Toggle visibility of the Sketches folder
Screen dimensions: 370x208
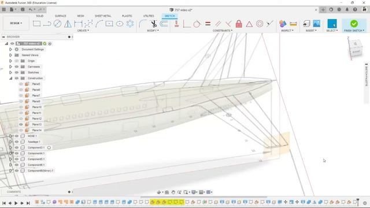coord(17,72)
